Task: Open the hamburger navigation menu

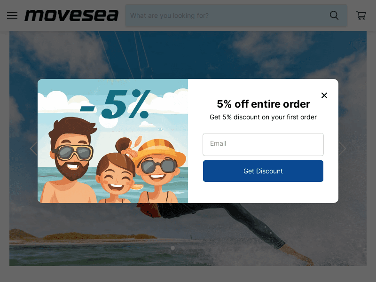Action: tap(12, 16)
